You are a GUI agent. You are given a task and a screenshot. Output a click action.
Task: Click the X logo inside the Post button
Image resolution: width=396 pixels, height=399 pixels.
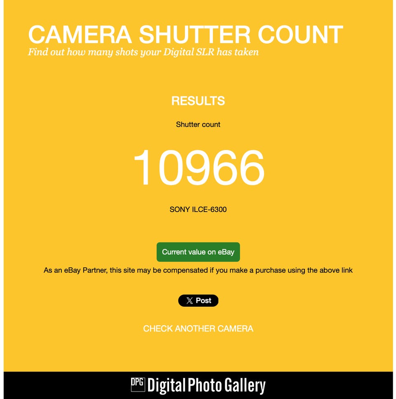[x=189, y=301]
